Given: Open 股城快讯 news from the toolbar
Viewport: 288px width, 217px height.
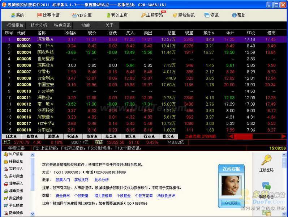Looking at the screenshot, I should [175, 15].
